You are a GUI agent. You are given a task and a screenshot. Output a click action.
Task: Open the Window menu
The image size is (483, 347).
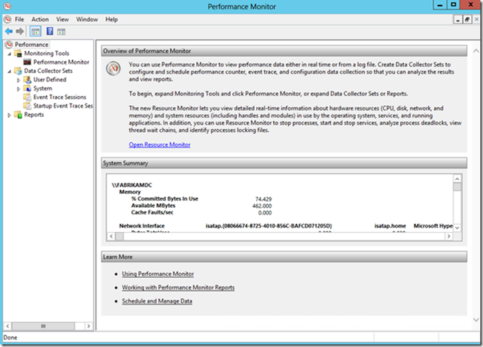87,19
